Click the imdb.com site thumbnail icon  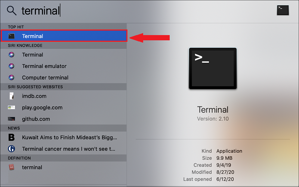tap(12, 96)
